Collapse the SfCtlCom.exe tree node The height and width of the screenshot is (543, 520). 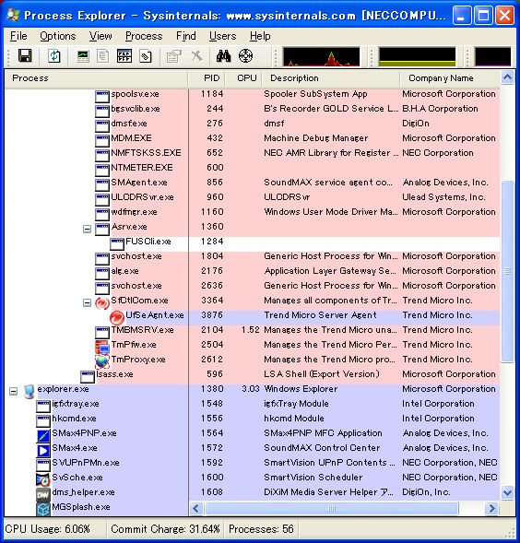[x=88, y=303]
